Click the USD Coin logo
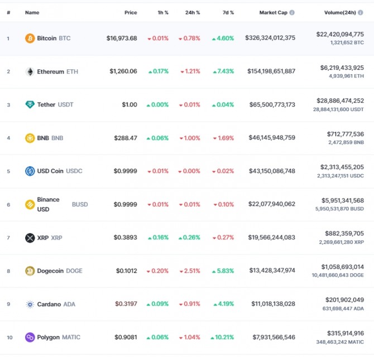 pyautogui.click(x=30, y=171)
